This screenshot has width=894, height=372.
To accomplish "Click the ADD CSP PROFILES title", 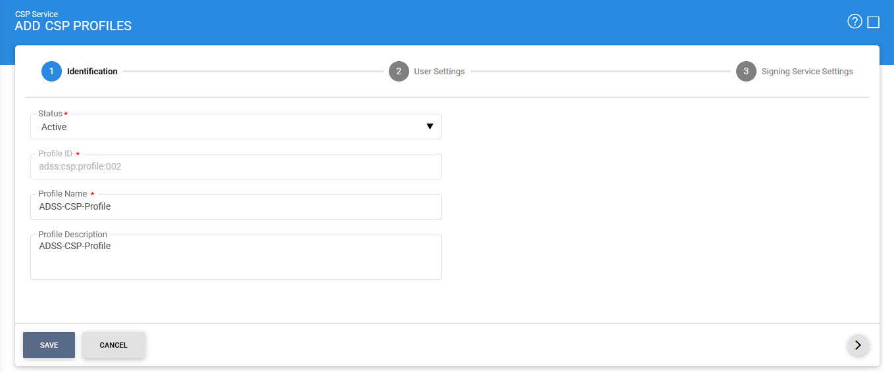I will tap(73, 26).
